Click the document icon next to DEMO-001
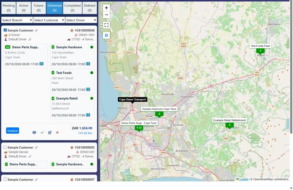The width and height of the screenshot is (293, 190). pyautogui.click(x=78, y=152)
